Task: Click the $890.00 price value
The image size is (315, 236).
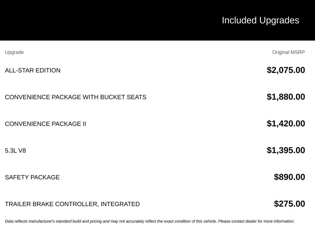Action: coord(289,177)
